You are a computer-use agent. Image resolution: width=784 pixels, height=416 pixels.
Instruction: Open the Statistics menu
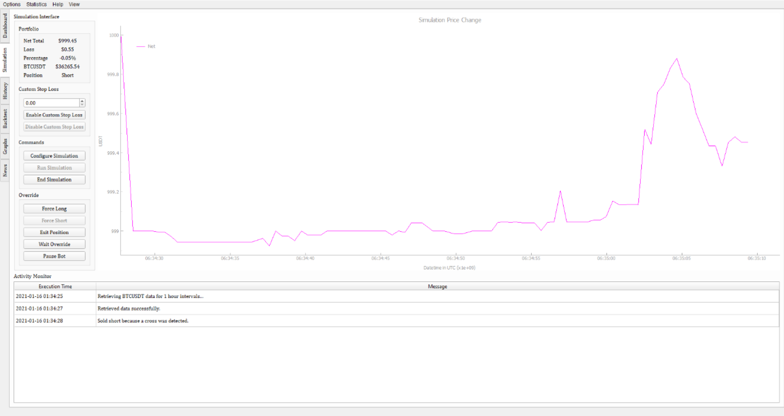37,4
